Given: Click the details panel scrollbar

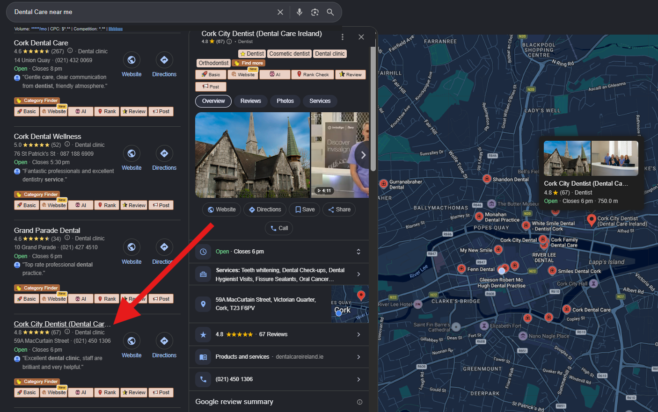Looking at the screenshot, I should tap(373, 108).
